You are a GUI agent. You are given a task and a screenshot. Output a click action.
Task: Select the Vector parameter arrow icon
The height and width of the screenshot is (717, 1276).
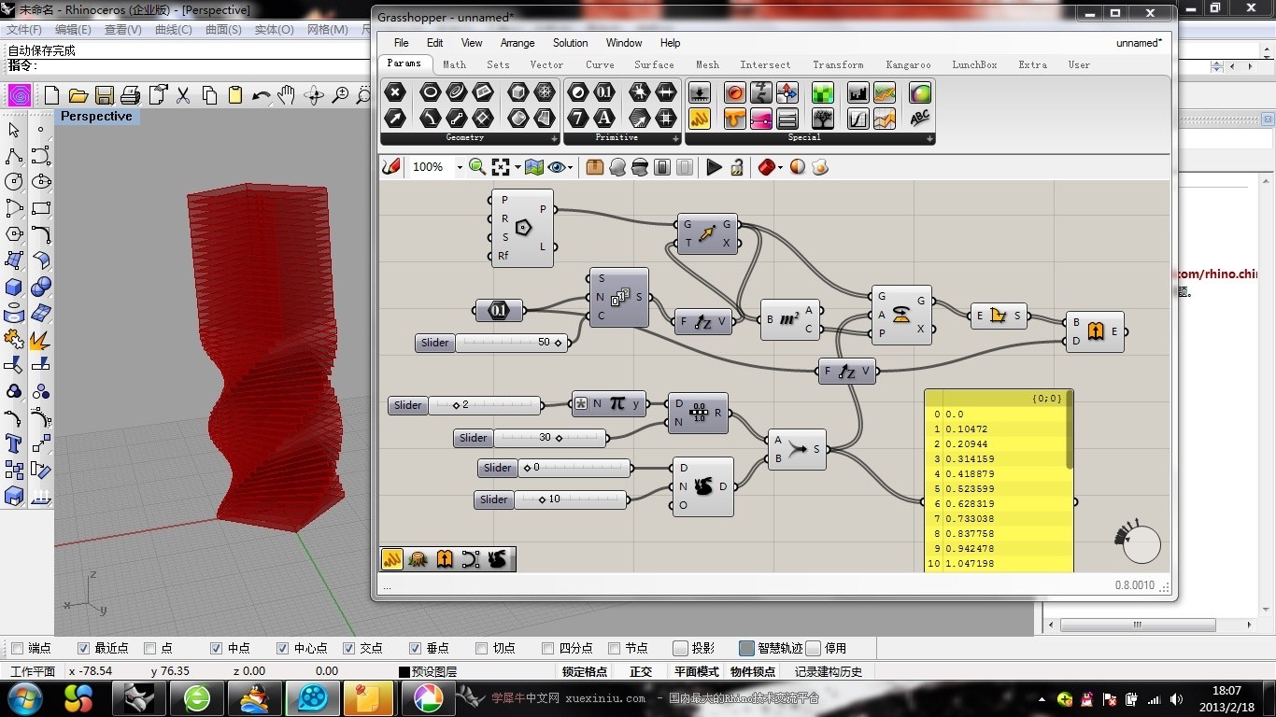395,118
